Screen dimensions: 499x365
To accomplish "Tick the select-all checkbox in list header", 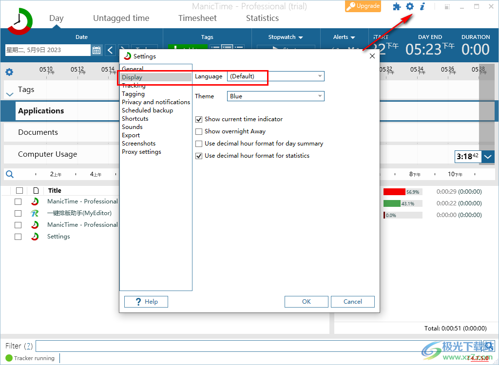I will (x=19, y=190).
